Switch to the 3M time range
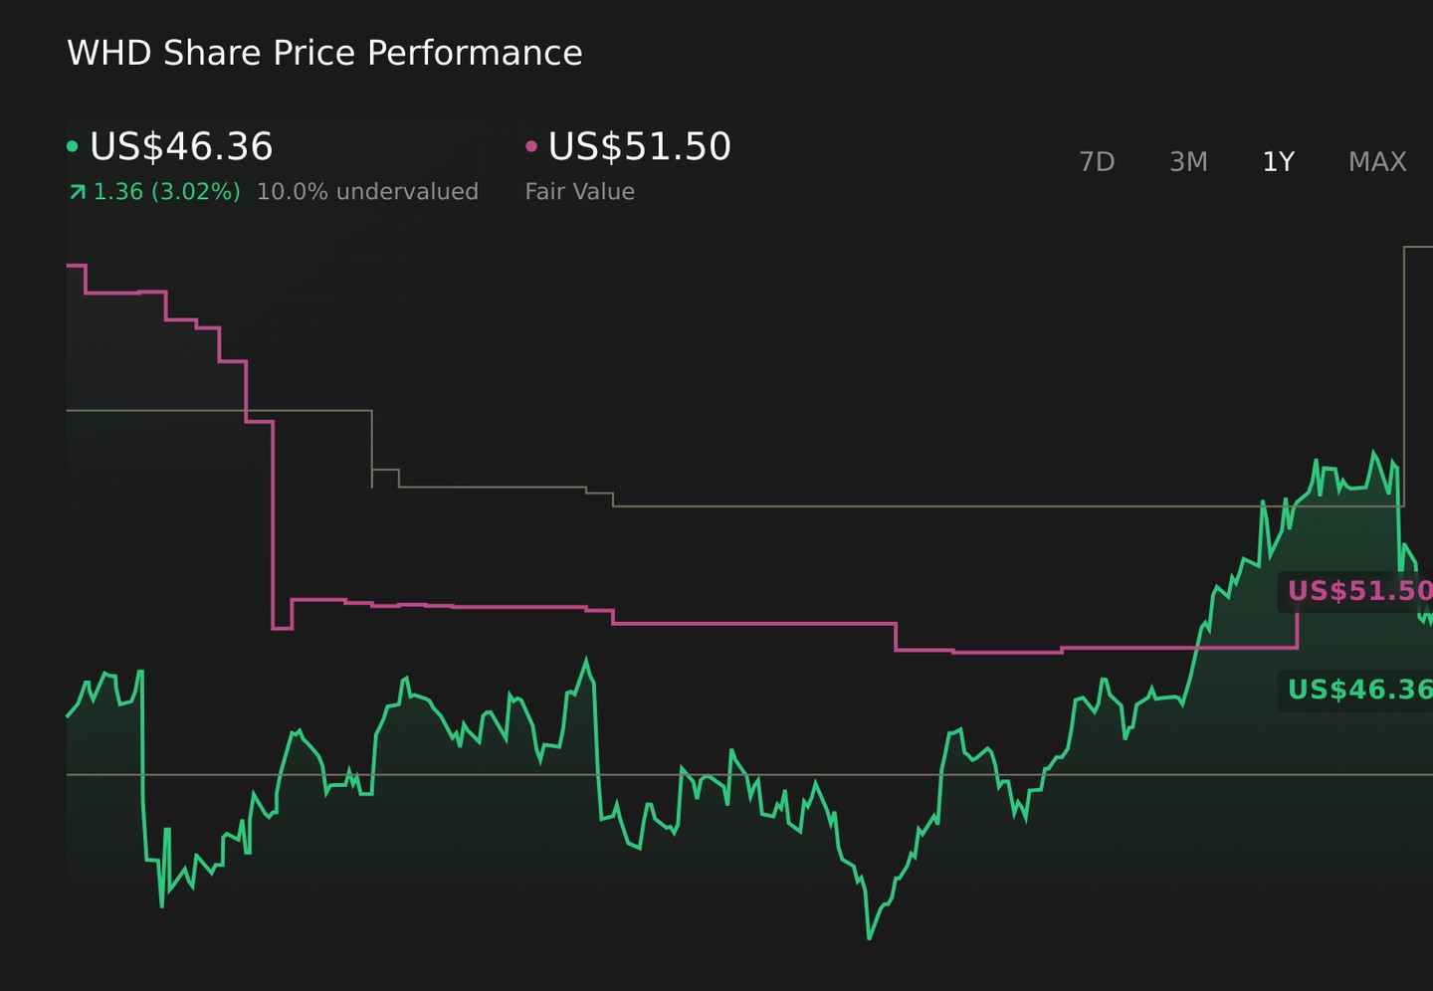The width and height of the screenshot is (1433, 991). 1188,161
